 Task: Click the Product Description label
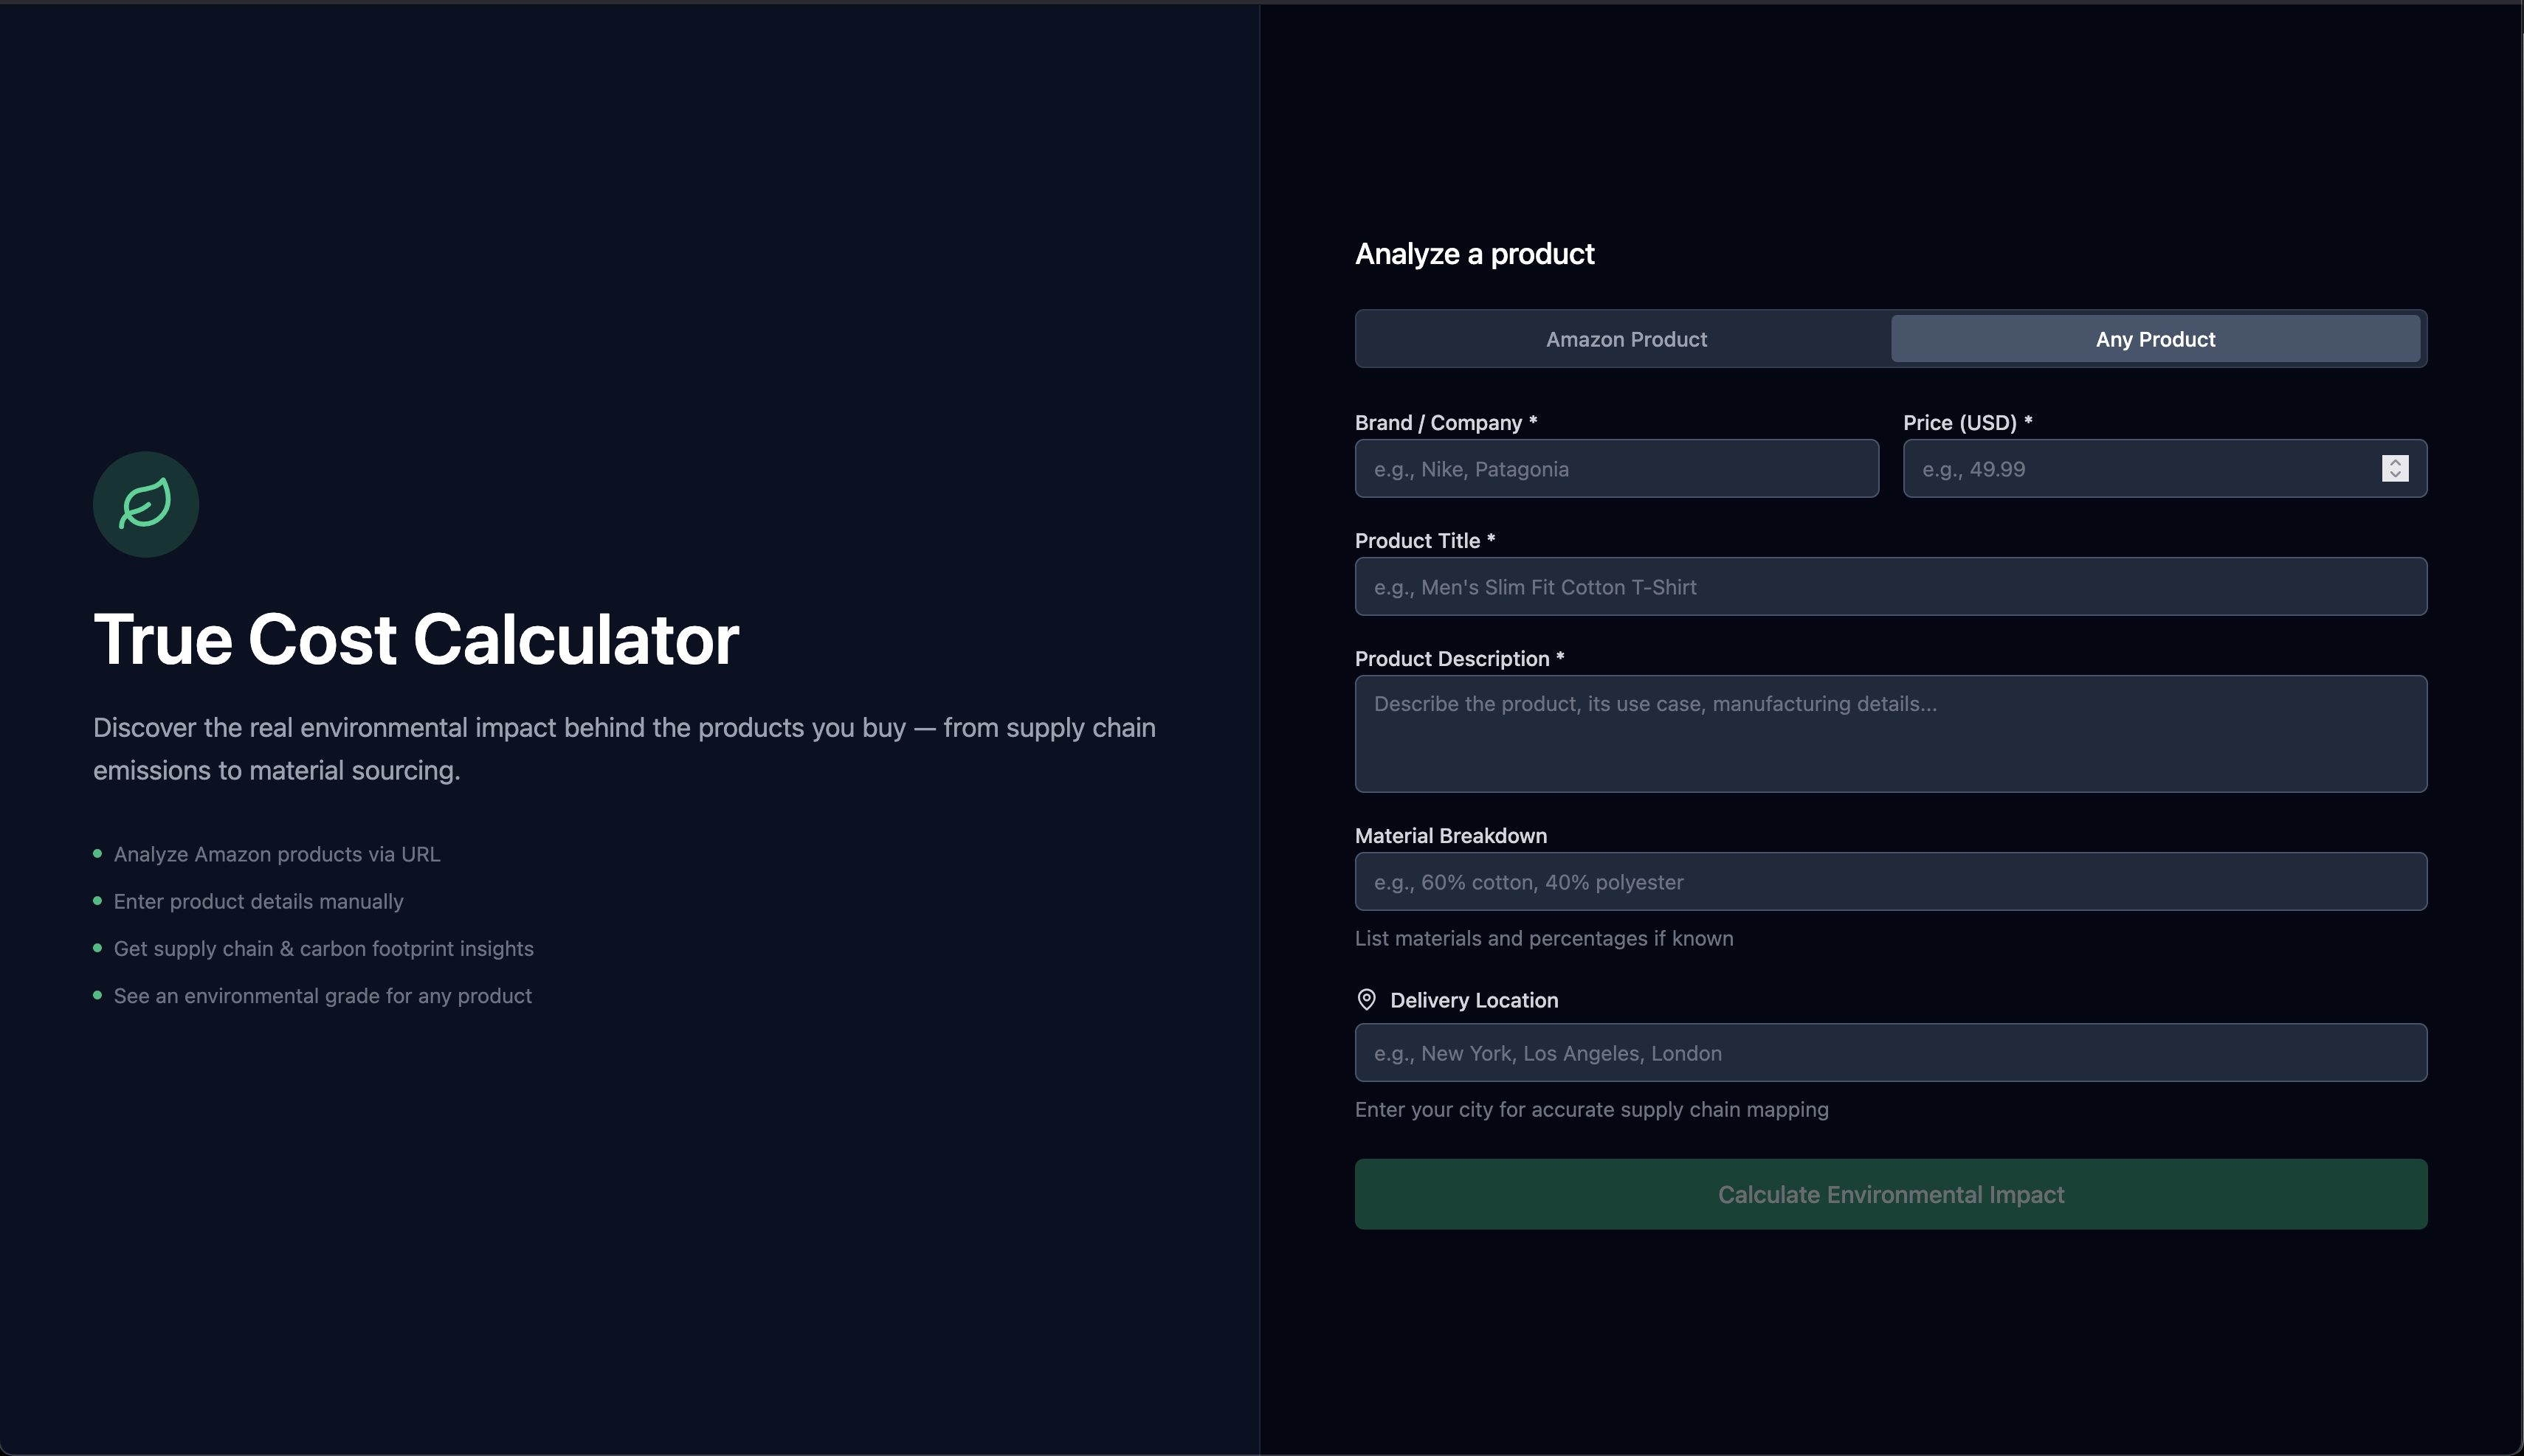pos(1452,659)
